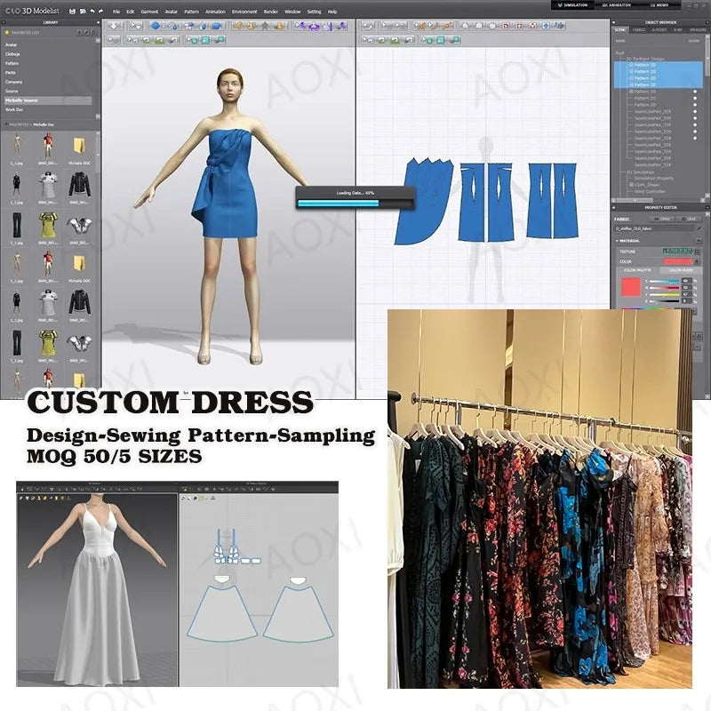Click the red four-corner frame icon in 2D toolbar
Screen dimensions: 711x711
click(x=519, y=27)
